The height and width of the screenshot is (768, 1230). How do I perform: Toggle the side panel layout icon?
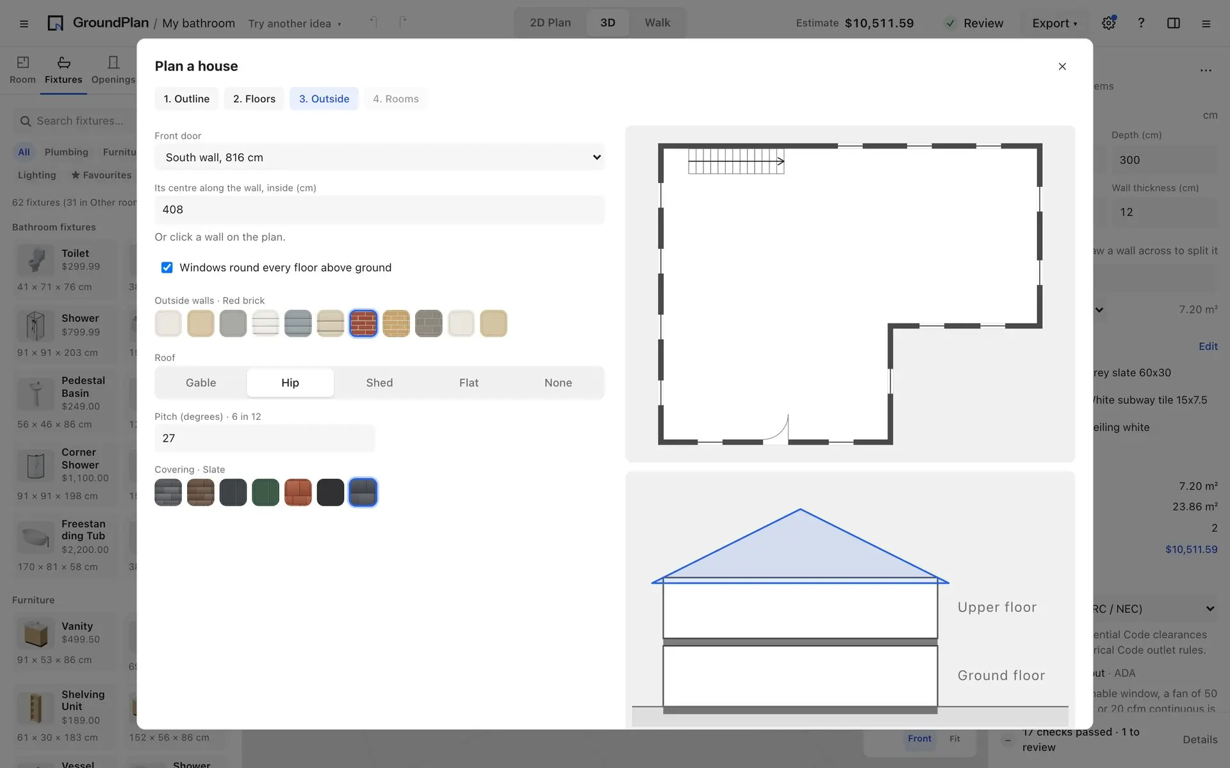[x=1174, y=23]
